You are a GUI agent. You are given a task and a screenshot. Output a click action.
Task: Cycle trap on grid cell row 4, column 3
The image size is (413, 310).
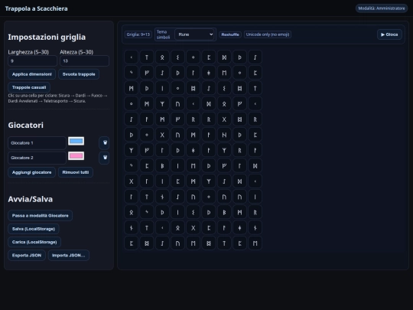pyautogui.click(x=162, y=104)
